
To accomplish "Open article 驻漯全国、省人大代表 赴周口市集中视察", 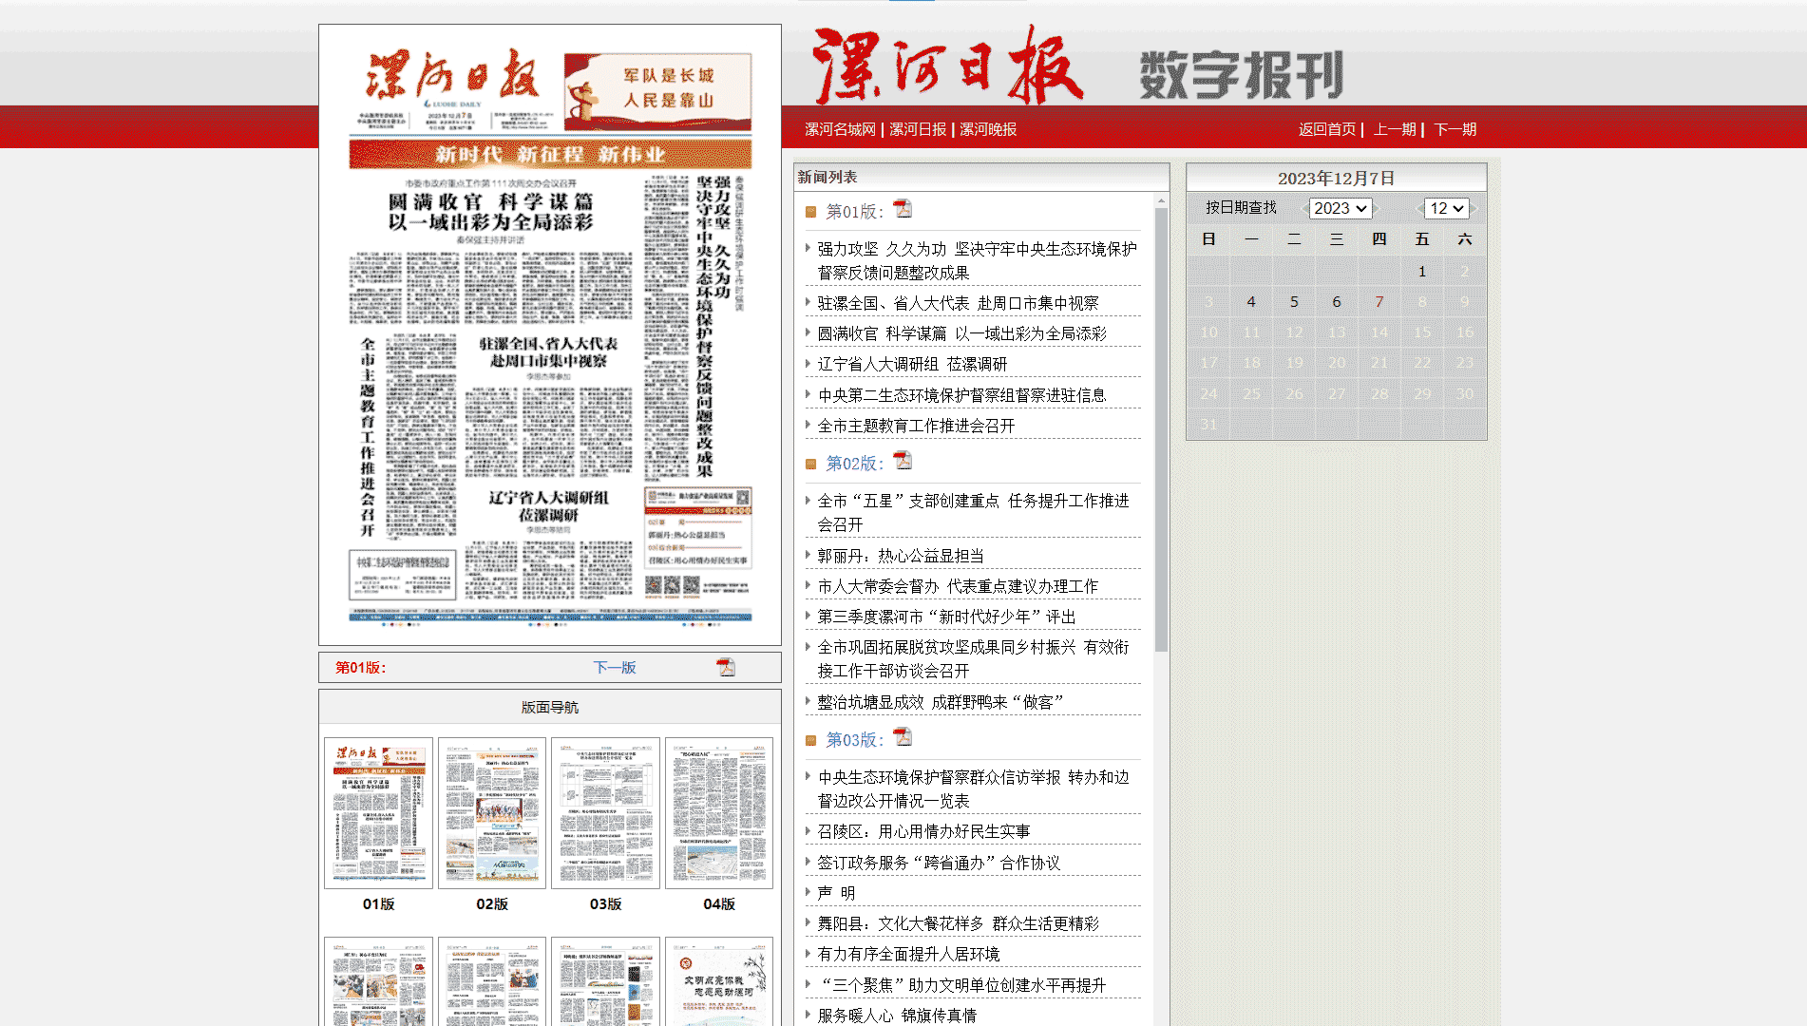I will (x=958, y=303).
